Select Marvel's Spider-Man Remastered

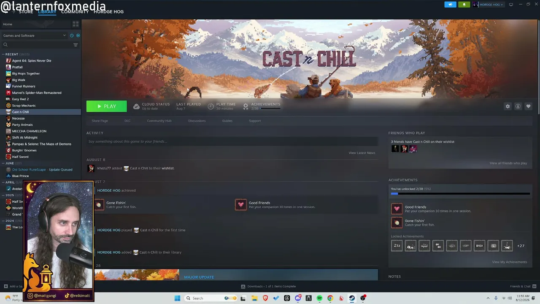pyautogui.click(x=37, y=93)
